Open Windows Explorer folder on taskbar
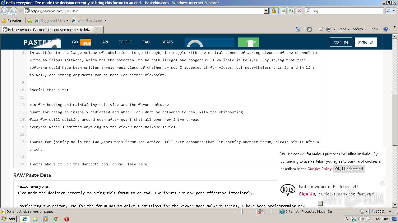This screenshot has height=223, width=398. pyautogui.click(x=35, y=219)
